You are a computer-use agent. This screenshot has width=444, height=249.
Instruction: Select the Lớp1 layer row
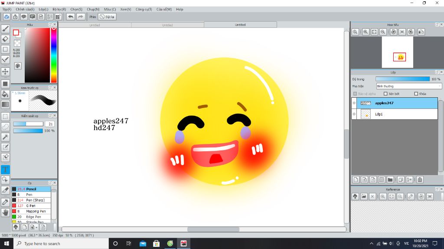coord(395,114)
